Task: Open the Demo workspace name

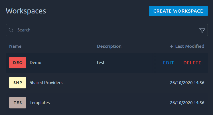Action: 35,63
